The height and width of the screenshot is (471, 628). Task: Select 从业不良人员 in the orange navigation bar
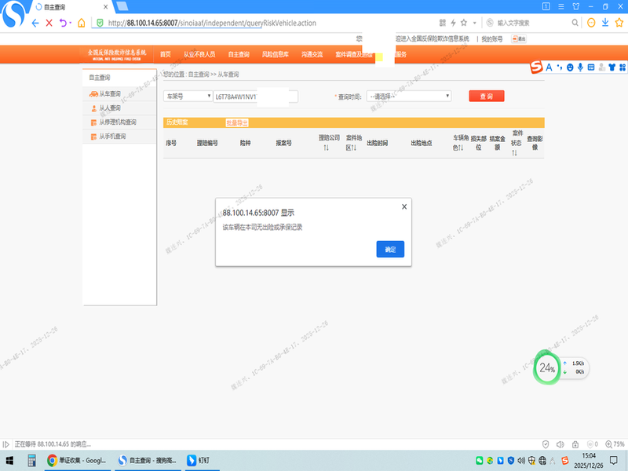point(199,54)
